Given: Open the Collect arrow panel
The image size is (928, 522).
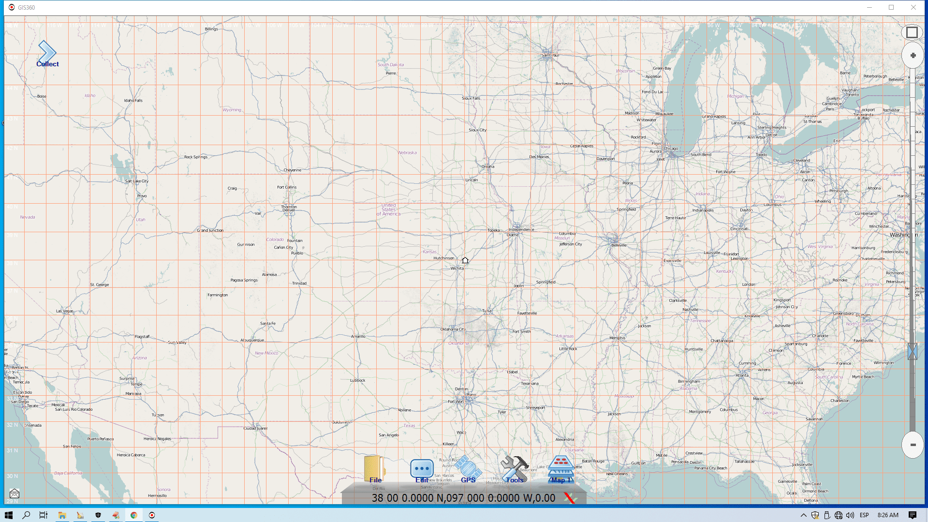Looking at the screenshot, I should (x=47, y=53).
